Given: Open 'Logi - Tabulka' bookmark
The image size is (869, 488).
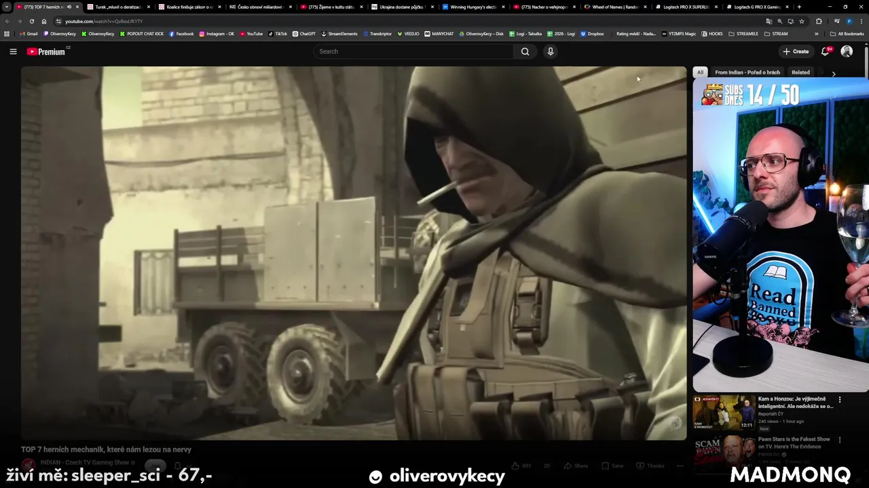Looking at the screenshot, I should click(525, 34).
